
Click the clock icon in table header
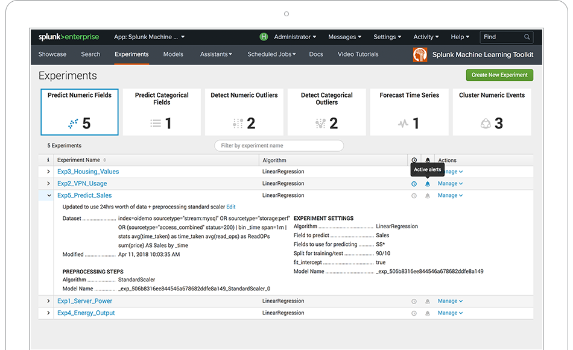tap(414, 160)
